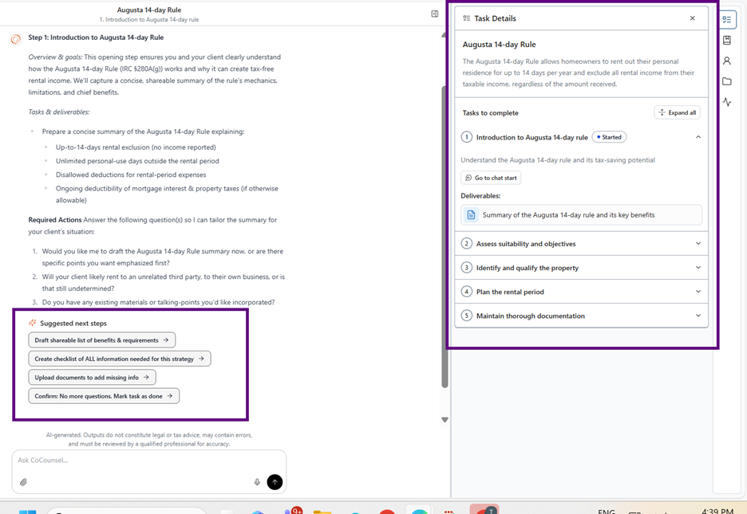
Task: Open Summary of the Augusta 14-day rule deliverable
Action: 581,215
